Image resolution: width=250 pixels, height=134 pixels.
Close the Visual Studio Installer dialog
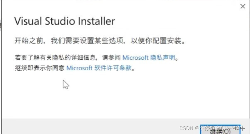pyautogui.click(x=243, y=6)
